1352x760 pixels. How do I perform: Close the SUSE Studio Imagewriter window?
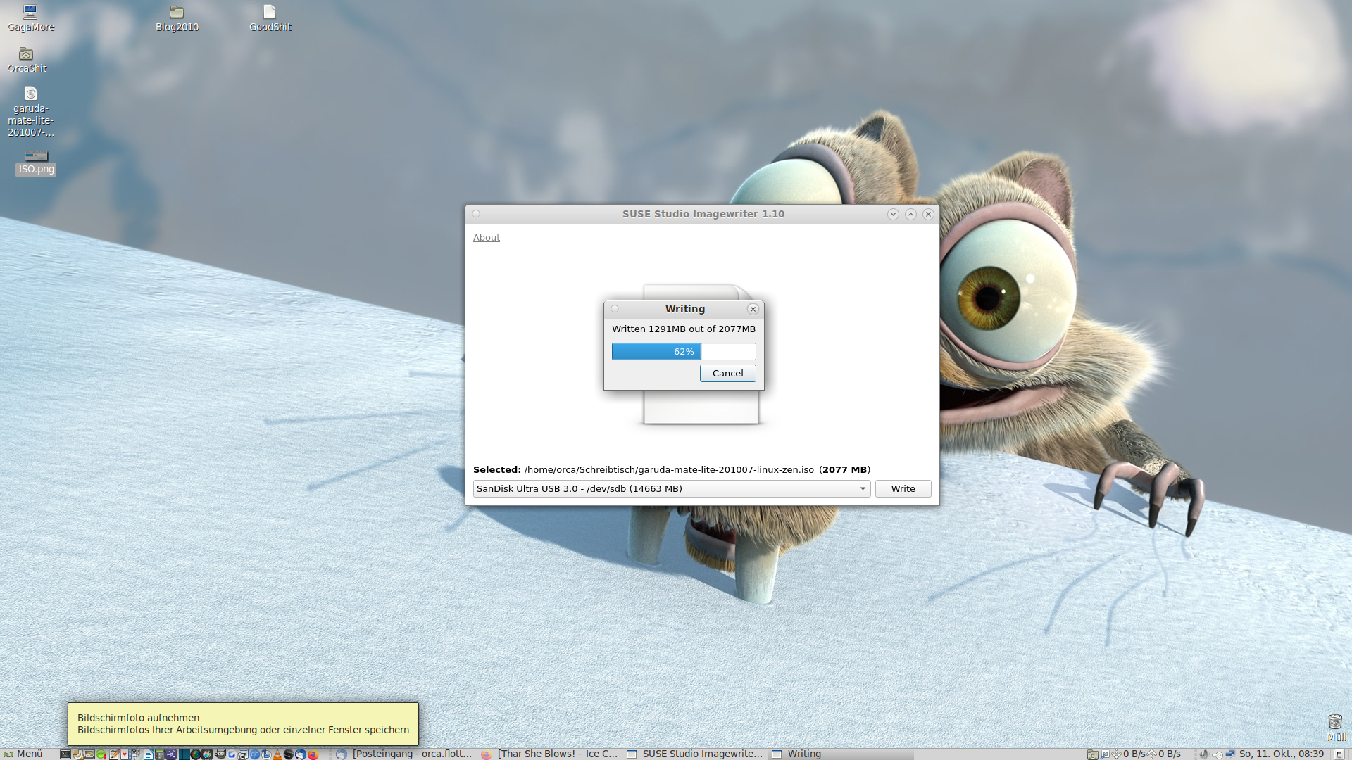[x=928, y=214]
